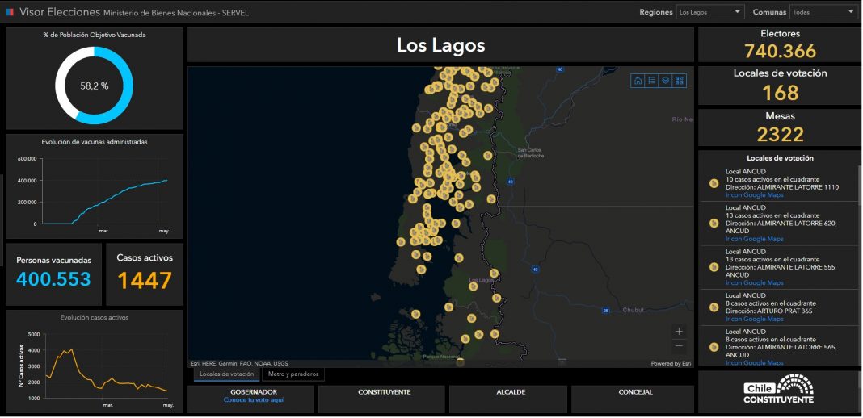
Task: Open the basemap gallery grid icon
Action: [679, 81]
